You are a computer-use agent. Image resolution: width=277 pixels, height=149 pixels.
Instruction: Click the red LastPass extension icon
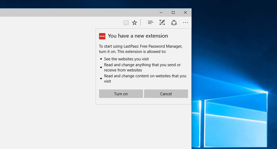(102, 36)
